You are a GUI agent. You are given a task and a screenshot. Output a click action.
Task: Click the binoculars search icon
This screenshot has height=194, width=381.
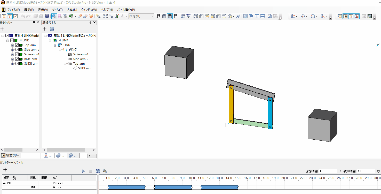tap(47, 16)
